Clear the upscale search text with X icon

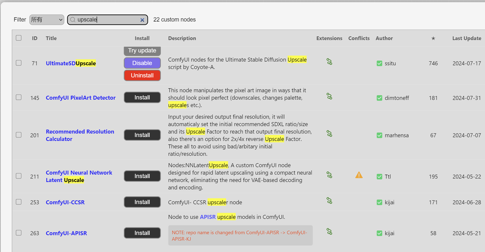pos(142,20)
